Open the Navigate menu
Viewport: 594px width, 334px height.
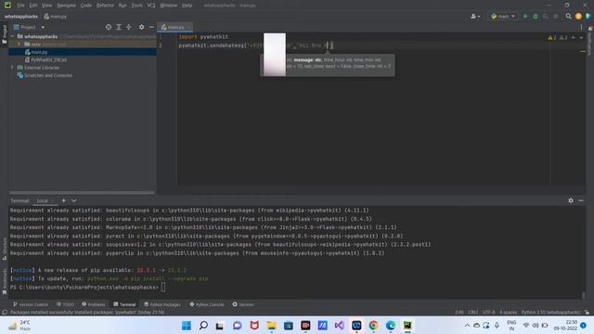click(x=66, y=6)
